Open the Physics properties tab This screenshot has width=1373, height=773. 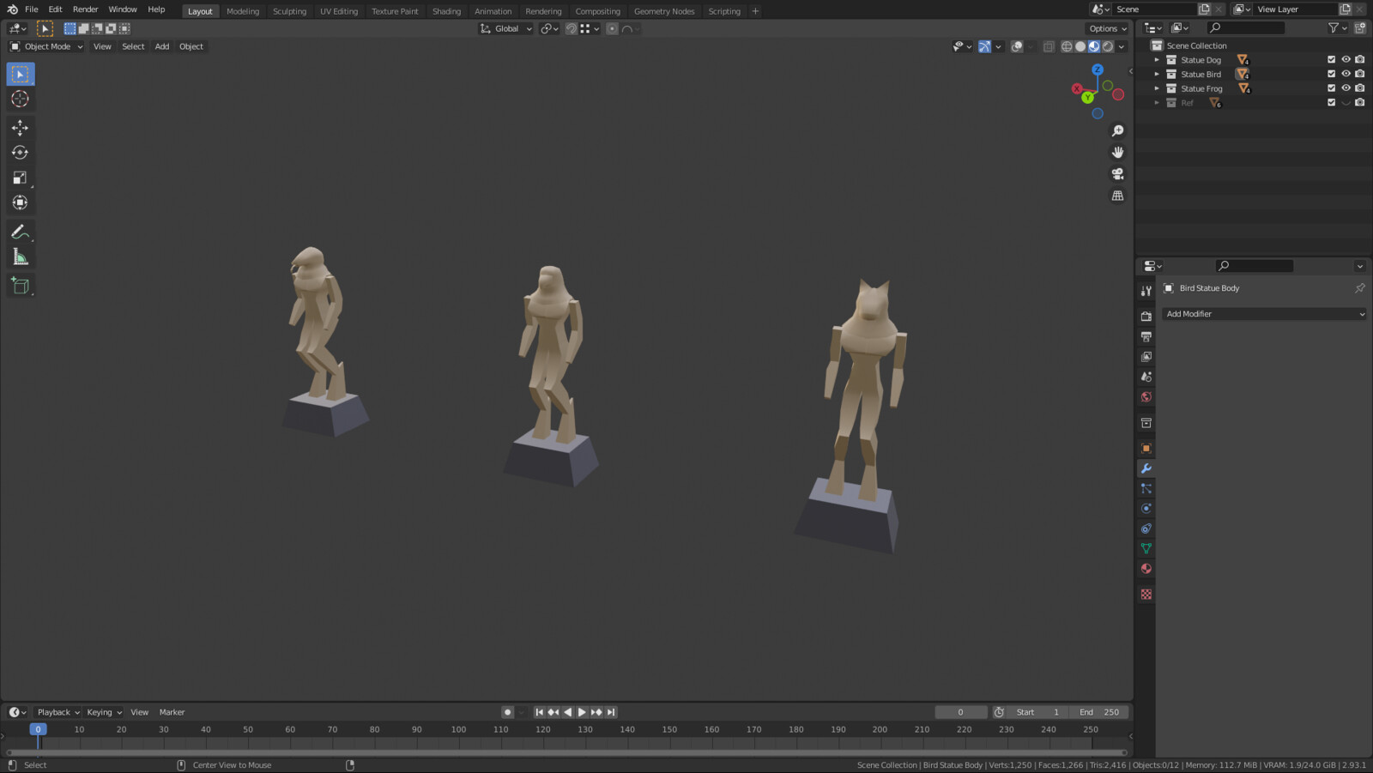coord(1146,509)
